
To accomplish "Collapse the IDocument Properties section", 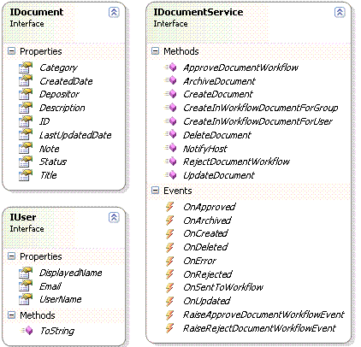I will click(11, 51).
